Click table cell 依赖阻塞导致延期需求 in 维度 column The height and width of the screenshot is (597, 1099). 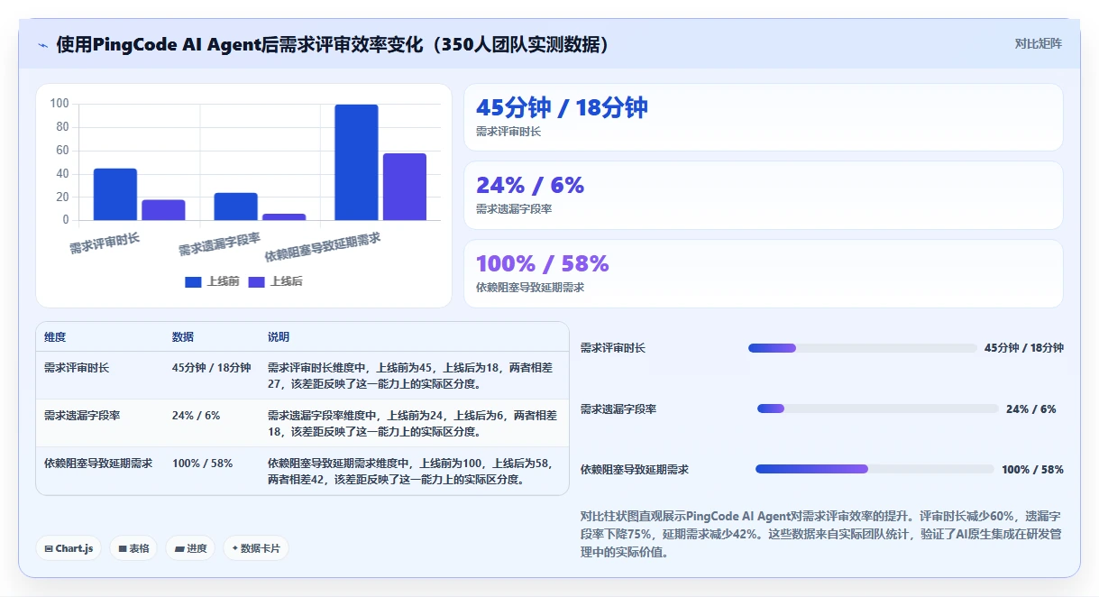pyautogui.click(x=98, y=464)
